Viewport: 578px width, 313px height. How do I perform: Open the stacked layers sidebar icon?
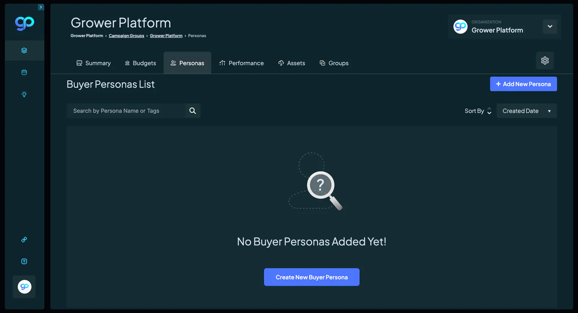(x=24, y=51)
